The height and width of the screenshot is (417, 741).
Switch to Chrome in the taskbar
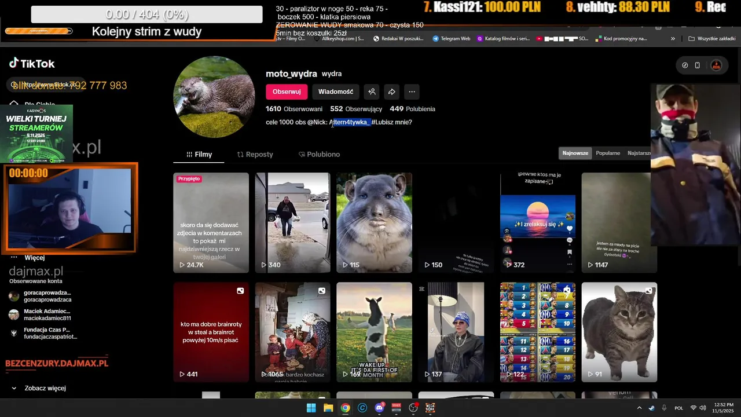[x=345, y=408]
